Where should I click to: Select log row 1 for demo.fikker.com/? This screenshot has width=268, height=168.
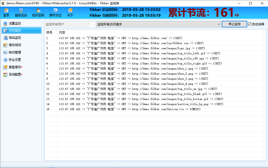click(154, 38)
